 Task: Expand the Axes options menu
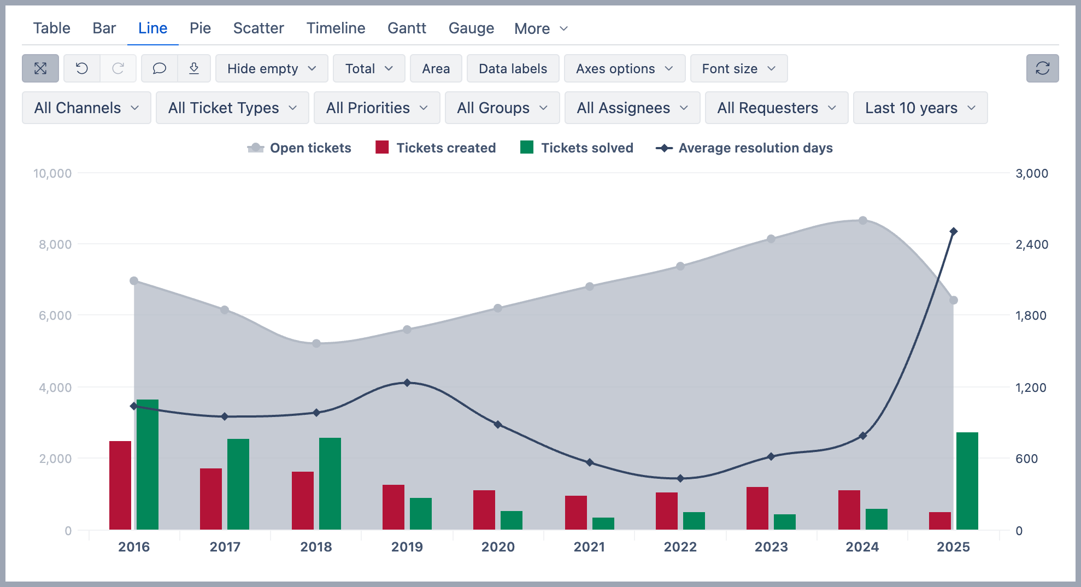click(624, 68)
